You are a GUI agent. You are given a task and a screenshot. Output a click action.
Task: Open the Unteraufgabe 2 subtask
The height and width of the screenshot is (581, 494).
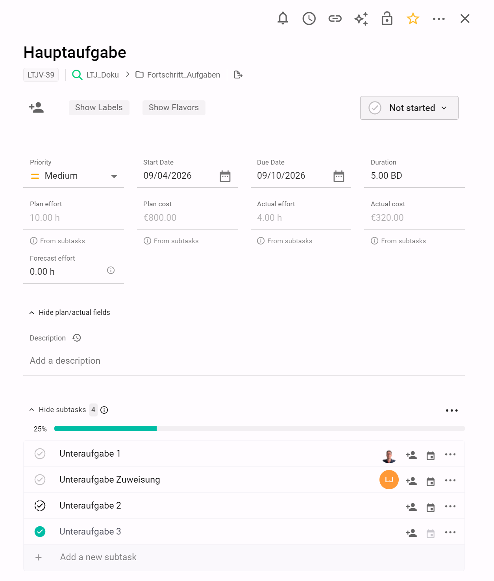tap(90, 505)
